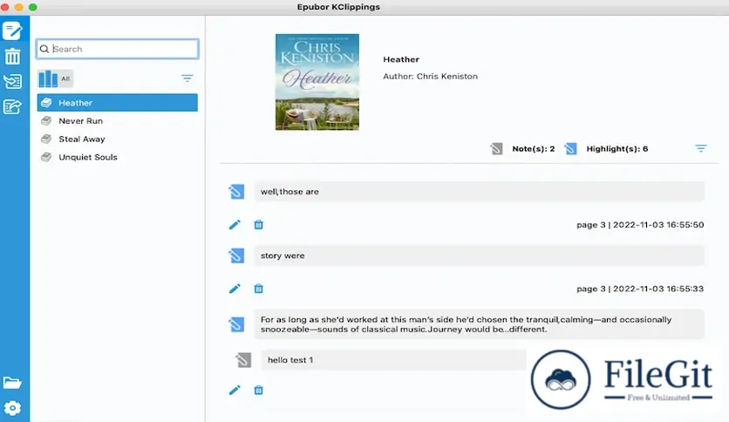Screen dimensions: 729x422
Task: Click the 'story were' highlight text
Action: click(x=480, y=255)
